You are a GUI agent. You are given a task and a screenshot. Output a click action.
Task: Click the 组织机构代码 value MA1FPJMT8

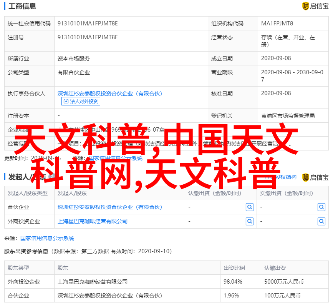[x=277, y=23]
